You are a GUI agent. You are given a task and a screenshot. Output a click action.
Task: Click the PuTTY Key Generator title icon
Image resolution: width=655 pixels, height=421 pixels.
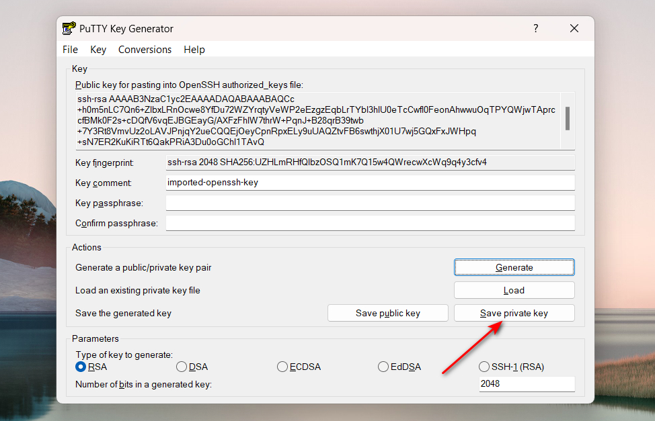(69, 28)
